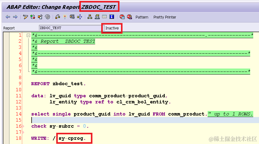Click the Report ZBDOC TEST comment line
This screenshot has width=259, height=144.
click(64, 41)
